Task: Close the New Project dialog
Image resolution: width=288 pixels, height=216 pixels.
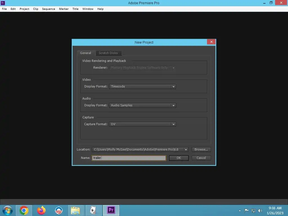Action: pyautogui.click(x=211, y=42)
